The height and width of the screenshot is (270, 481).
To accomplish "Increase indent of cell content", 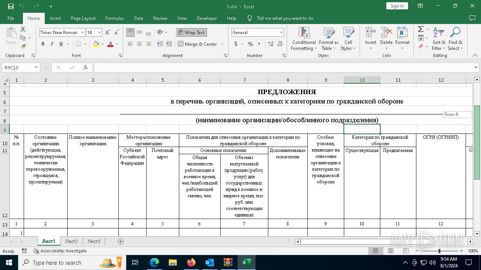I will click(169, 44).
